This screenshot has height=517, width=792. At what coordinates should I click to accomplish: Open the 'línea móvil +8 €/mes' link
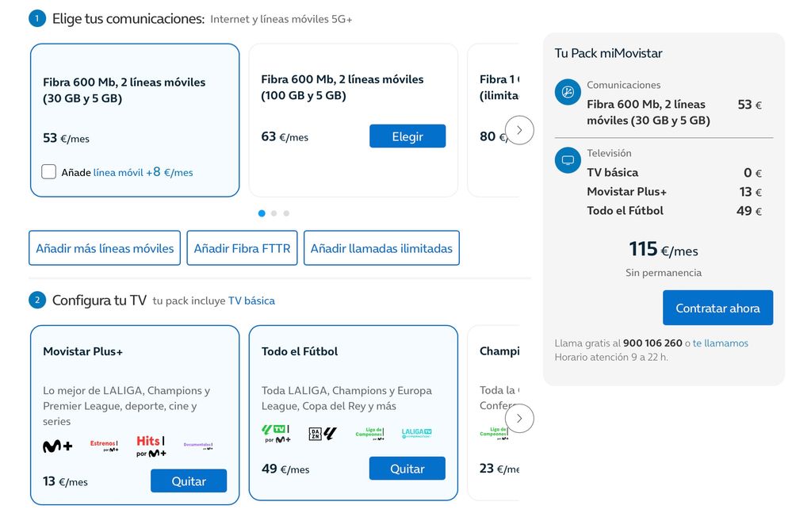point(143,172)
